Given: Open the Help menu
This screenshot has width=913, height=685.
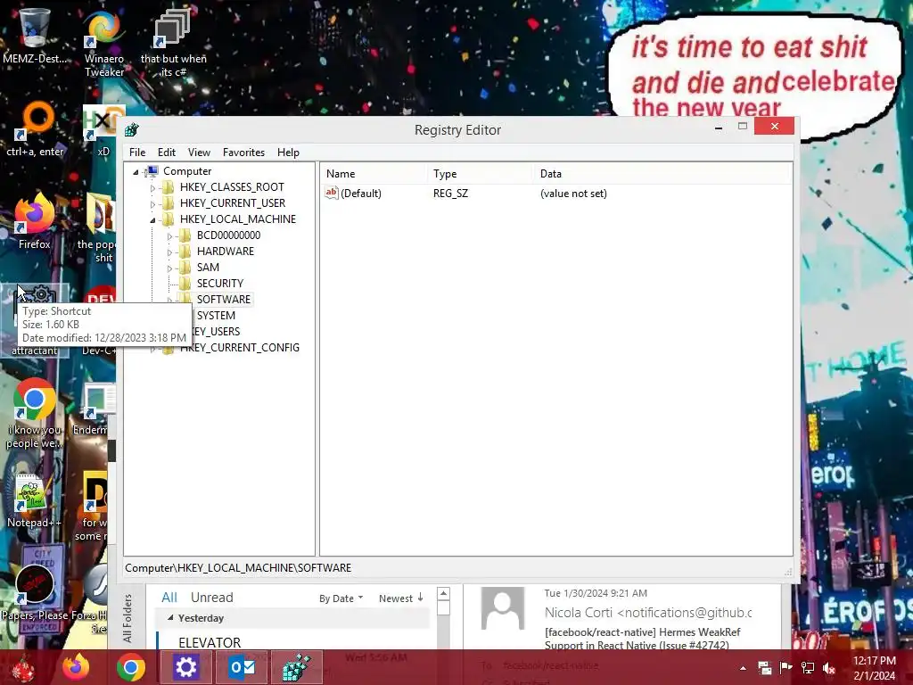Looking at the screenshot, I should pos(288,152).
